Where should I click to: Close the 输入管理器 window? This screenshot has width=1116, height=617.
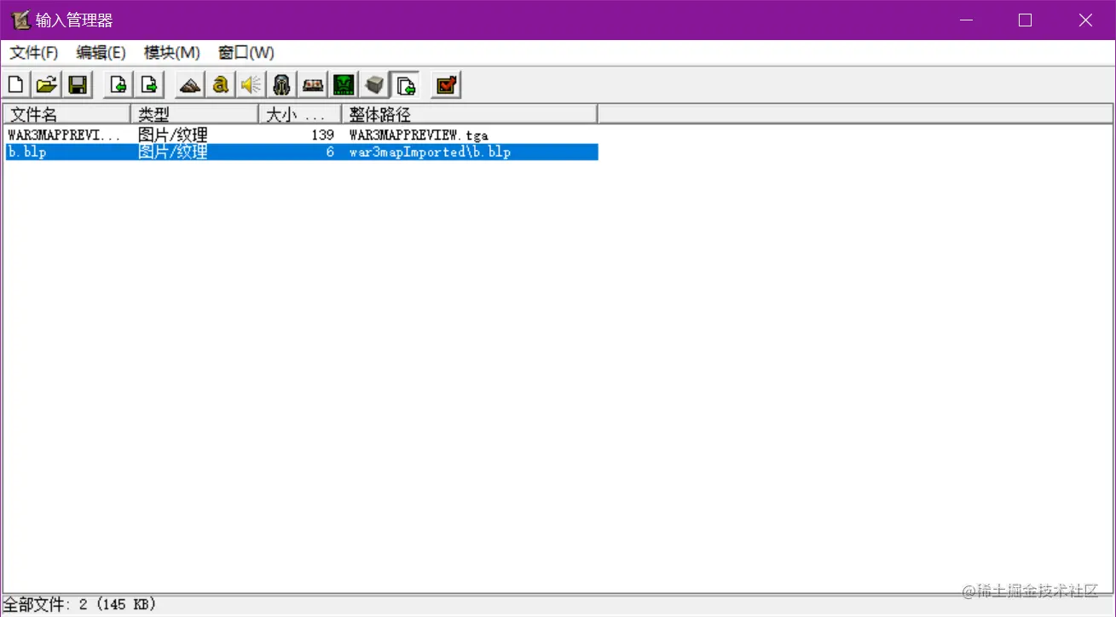tap(1085, 20)
